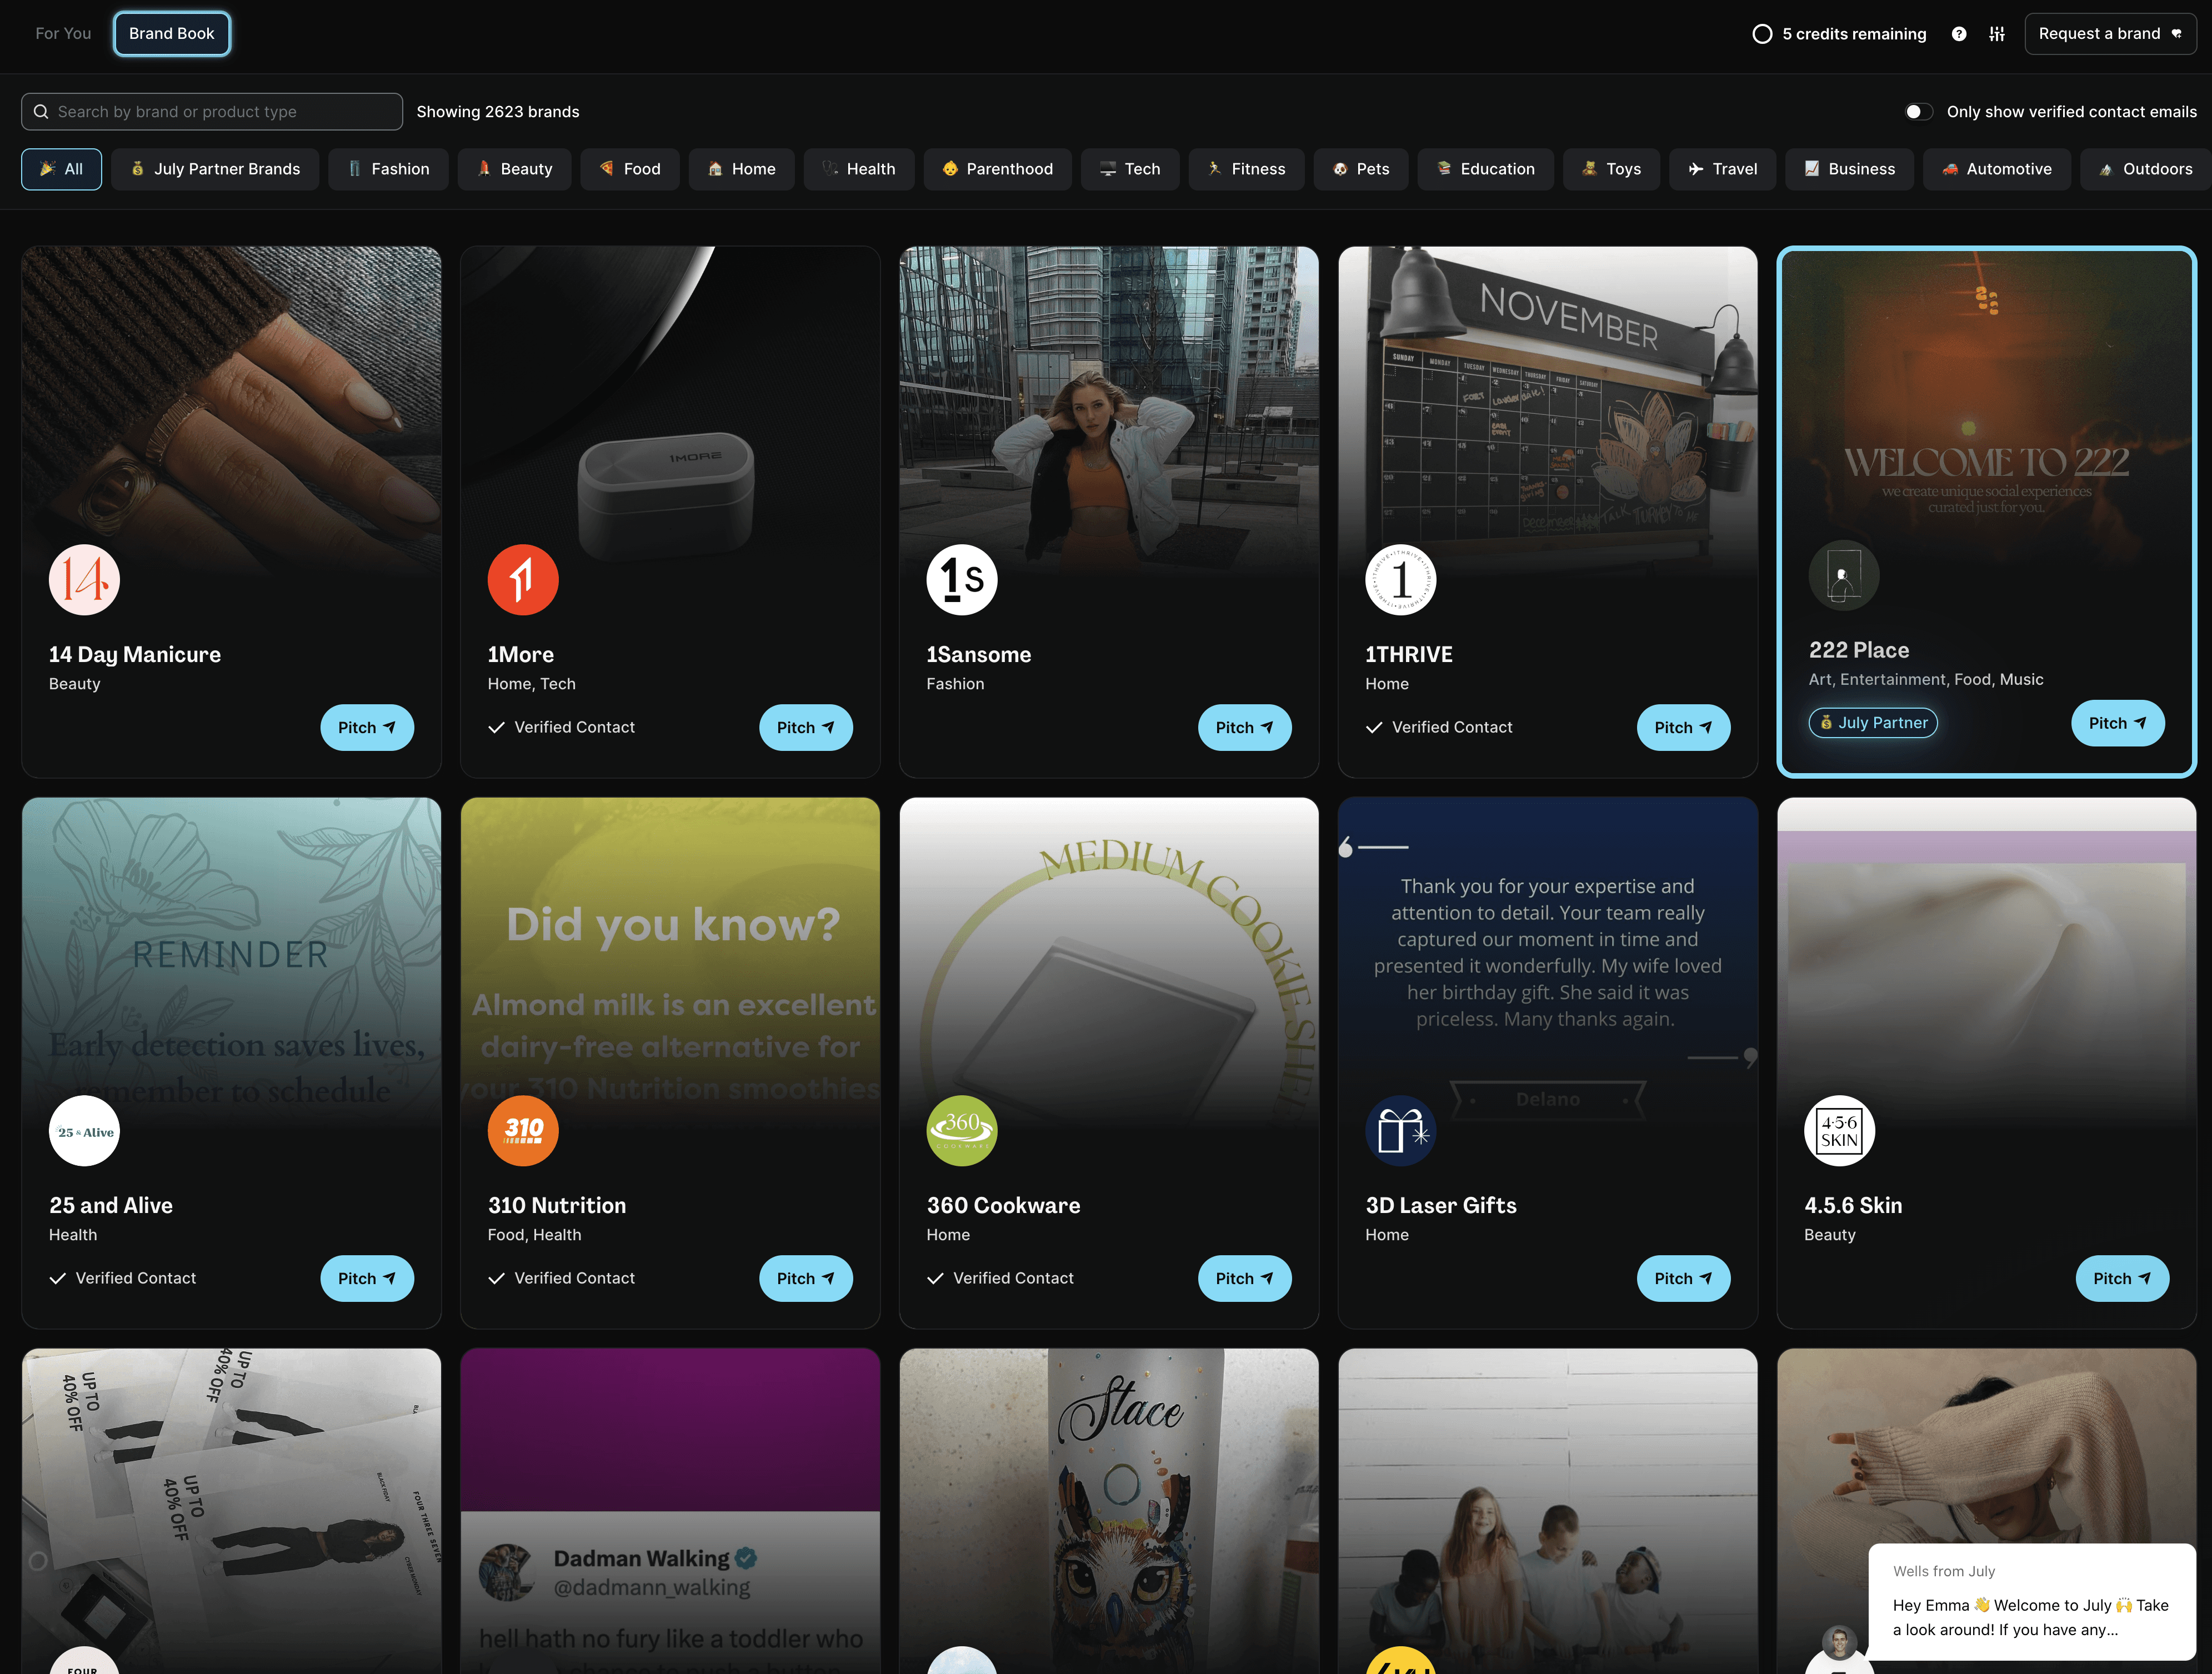Select the Parenthood category filter

[x=997, y=169]
